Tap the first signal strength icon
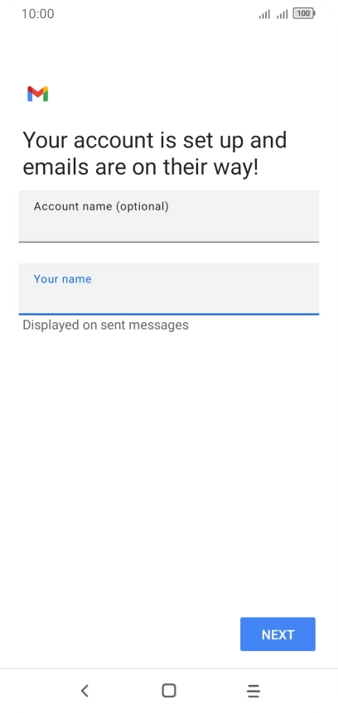Viewport: 338px width, 713px height. click(x=264, y=14)
